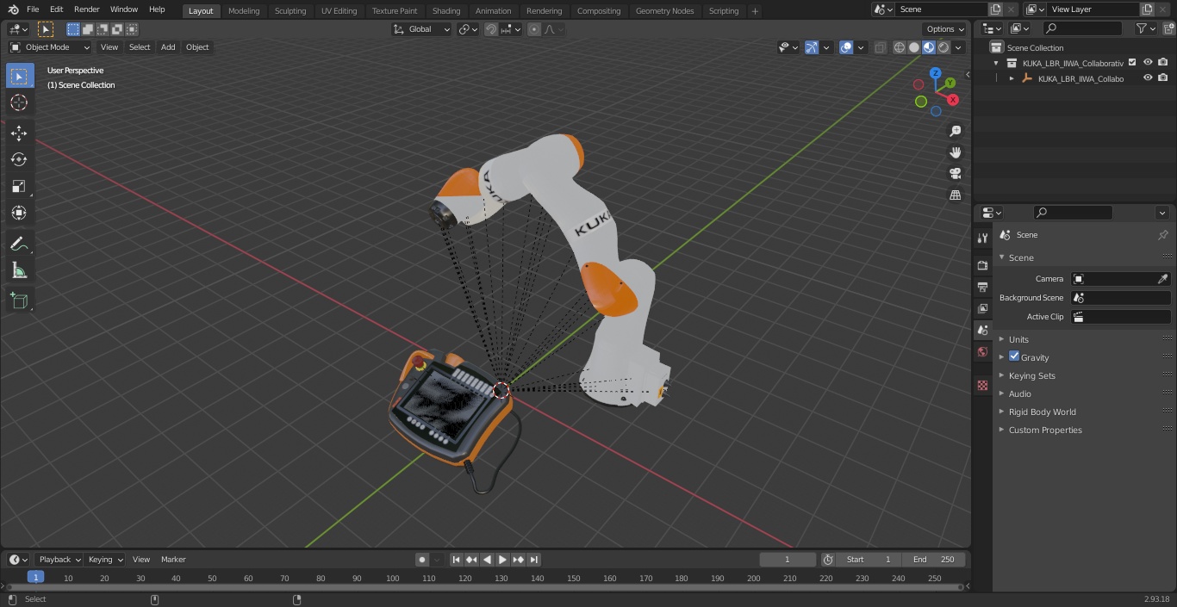Open the Texture properties tab

pyautogui.click(x=982, y=385)
